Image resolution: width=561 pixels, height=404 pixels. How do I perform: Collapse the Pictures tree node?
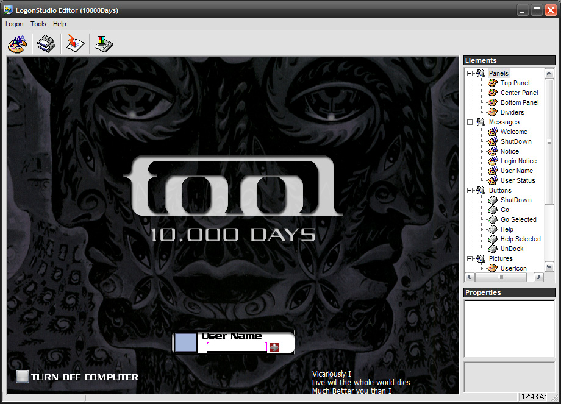(470, 258)
